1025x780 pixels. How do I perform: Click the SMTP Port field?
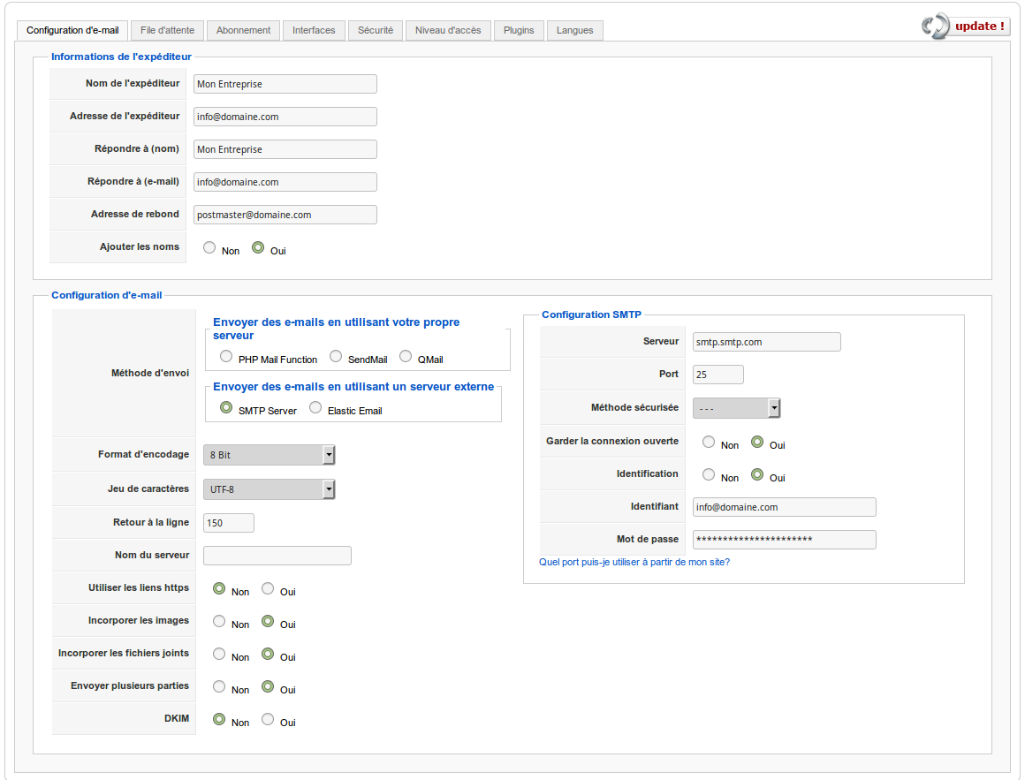[718, 375]
